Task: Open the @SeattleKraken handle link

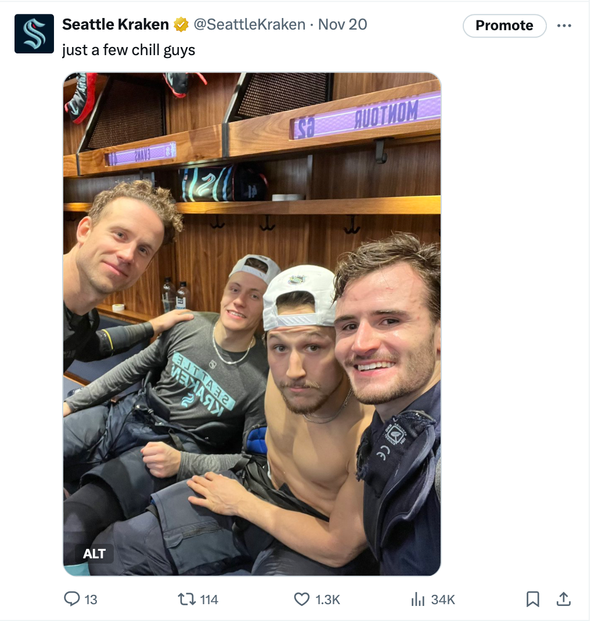Action: tap(249, 24)
